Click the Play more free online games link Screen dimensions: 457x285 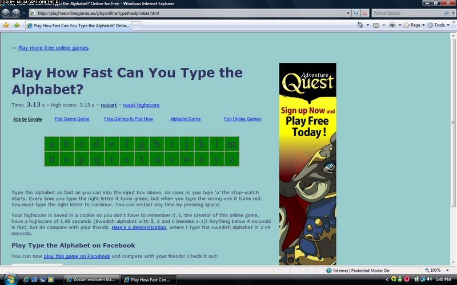click(x=53, y=48)
